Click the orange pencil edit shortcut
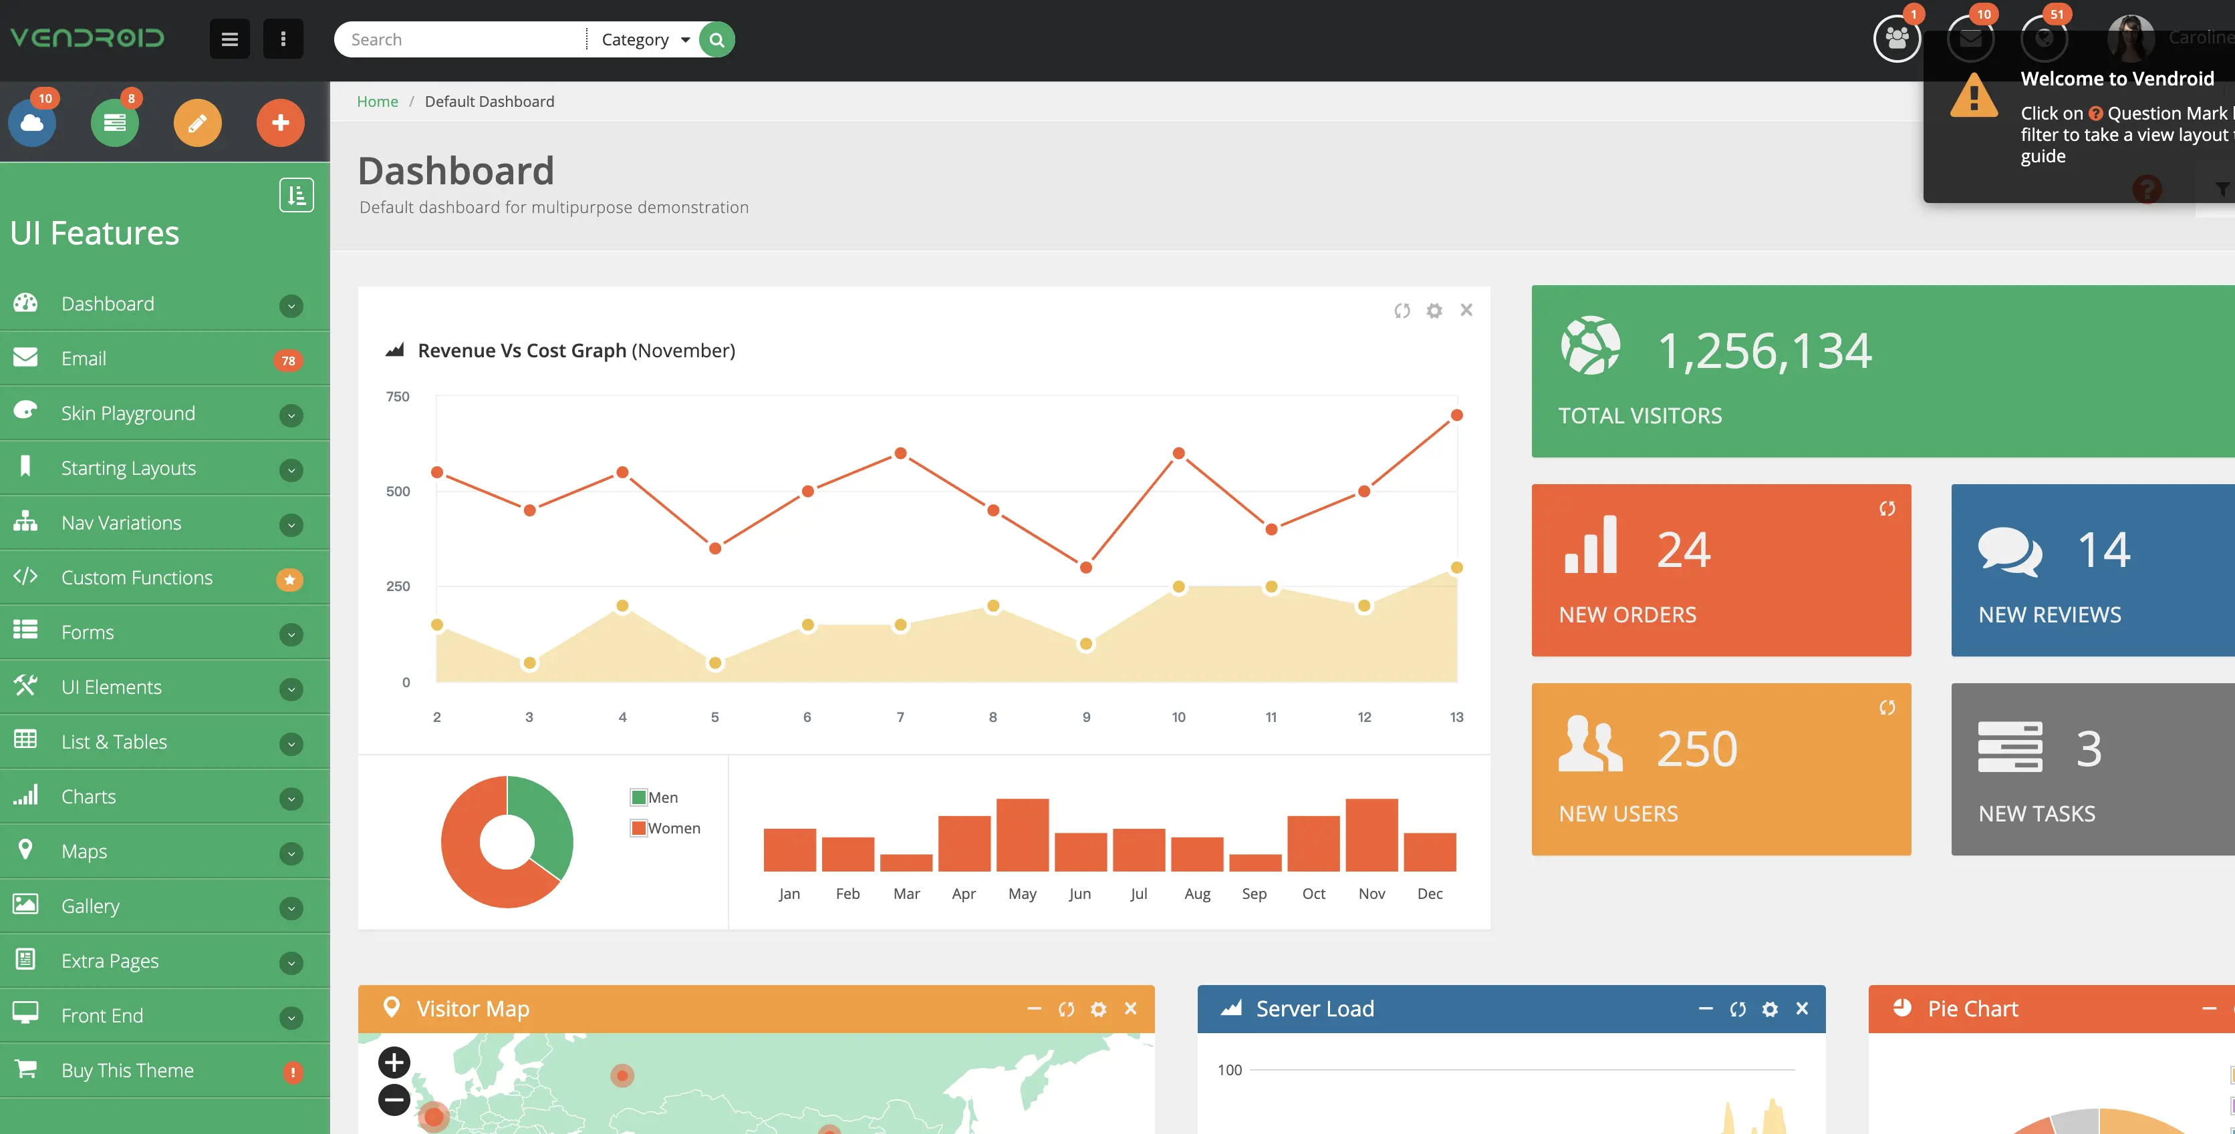 coord(197,123)
